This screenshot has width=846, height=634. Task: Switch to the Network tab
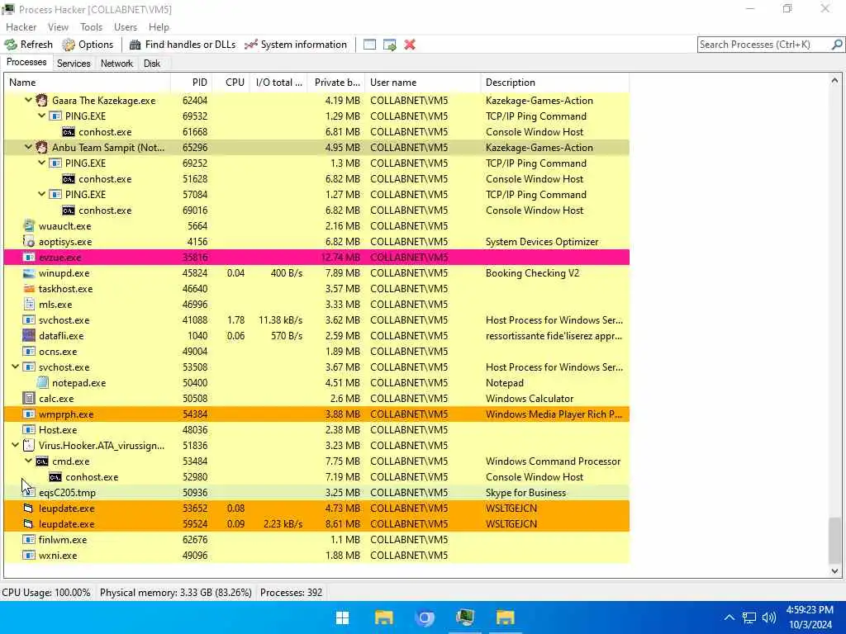click(116, 63)
